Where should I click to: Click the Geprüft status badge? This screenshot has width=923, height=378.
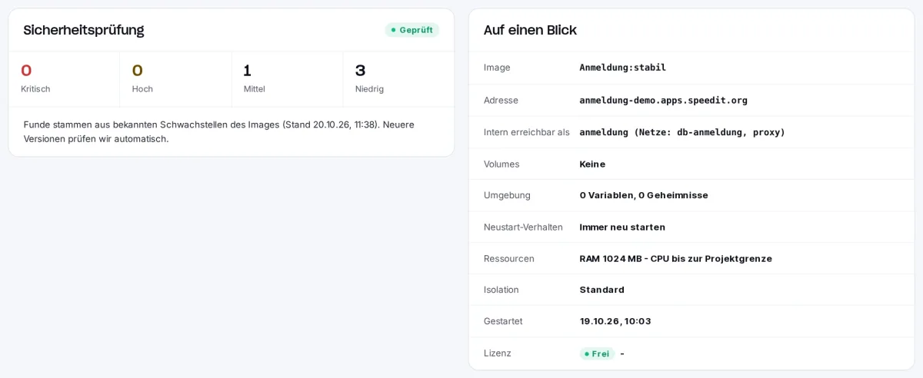pyautogui.click(x=412, y=30)
